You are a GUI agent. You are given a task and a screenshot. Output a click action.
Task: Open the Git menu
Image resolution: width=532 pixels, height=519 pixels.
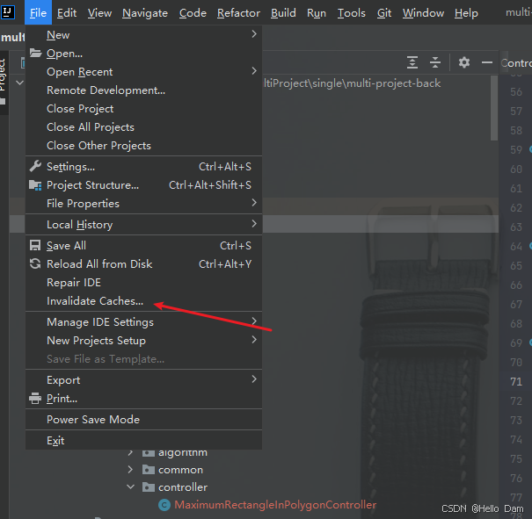pyautogui.click(x=384, y=13)
